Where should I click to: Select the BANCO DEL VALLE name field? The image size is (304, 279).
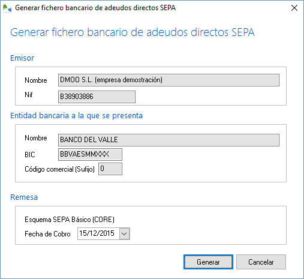click(168, 140)
